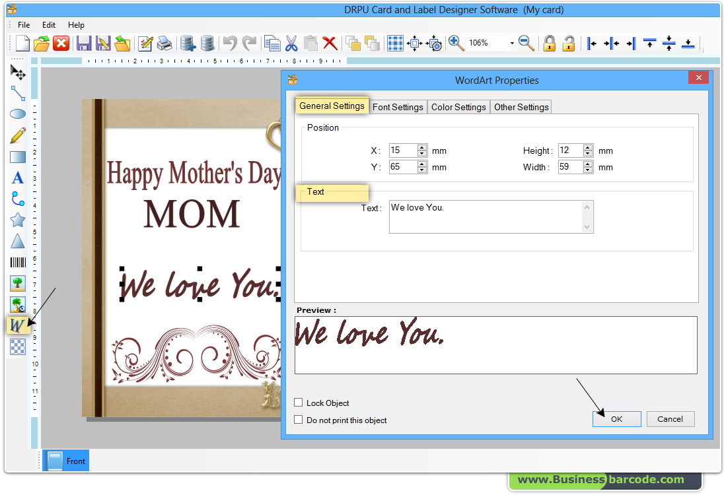Open the Print dialog via toolbar icon
724x495 pixels.
pos(163,43)
